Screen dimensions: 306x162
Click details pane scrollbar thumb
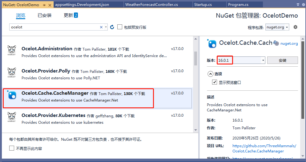(x=303, y=80)
